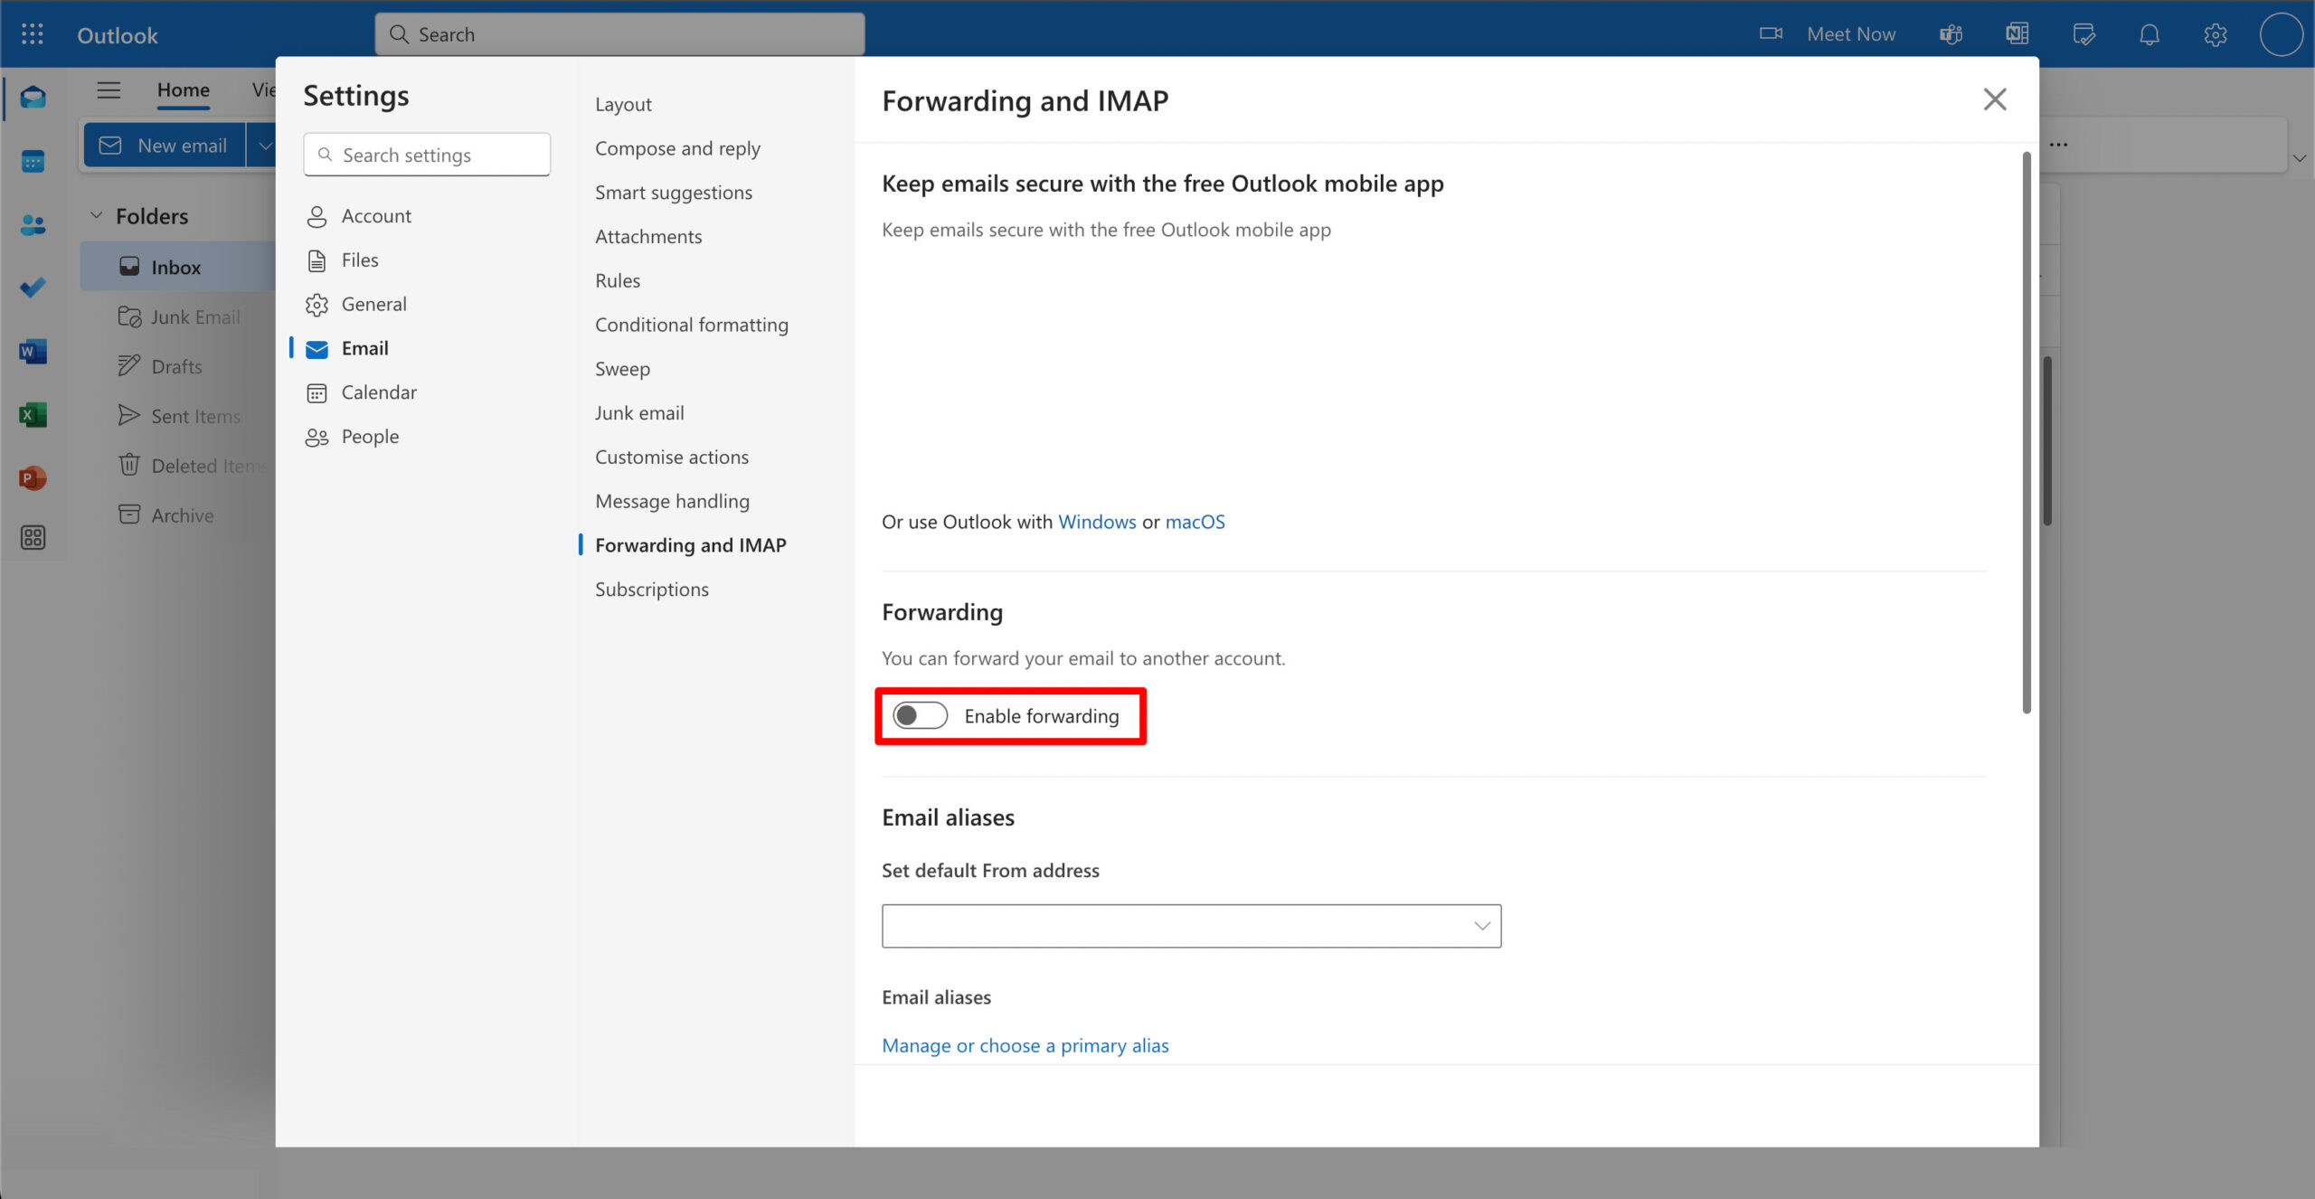
Task: Click the settings panel vertical scrollbar
Action: pyautogui.click(x=2027, y=432)
